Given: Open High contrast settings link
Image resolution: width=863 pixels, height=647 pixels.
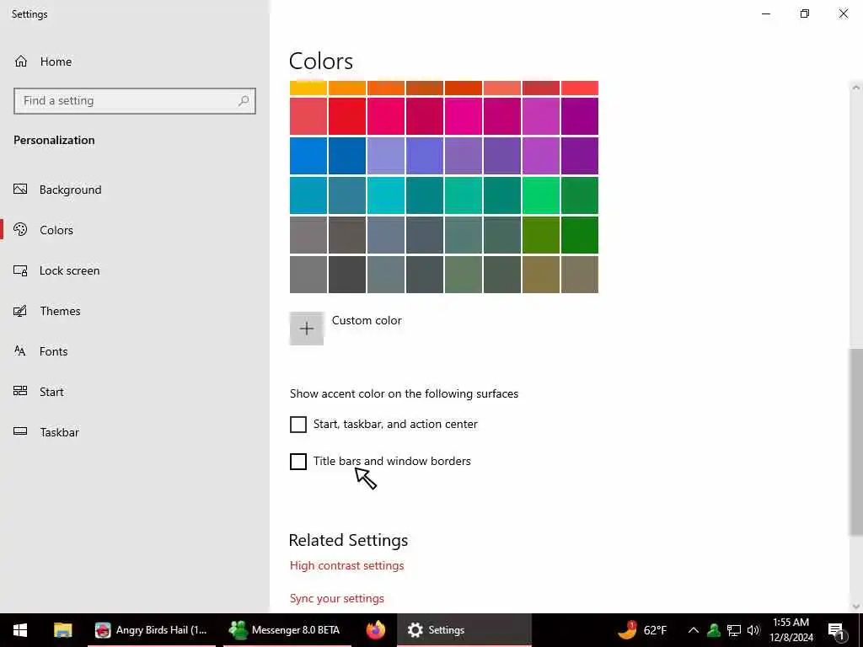Looking at the screenshot, I should tap(346, 565).
